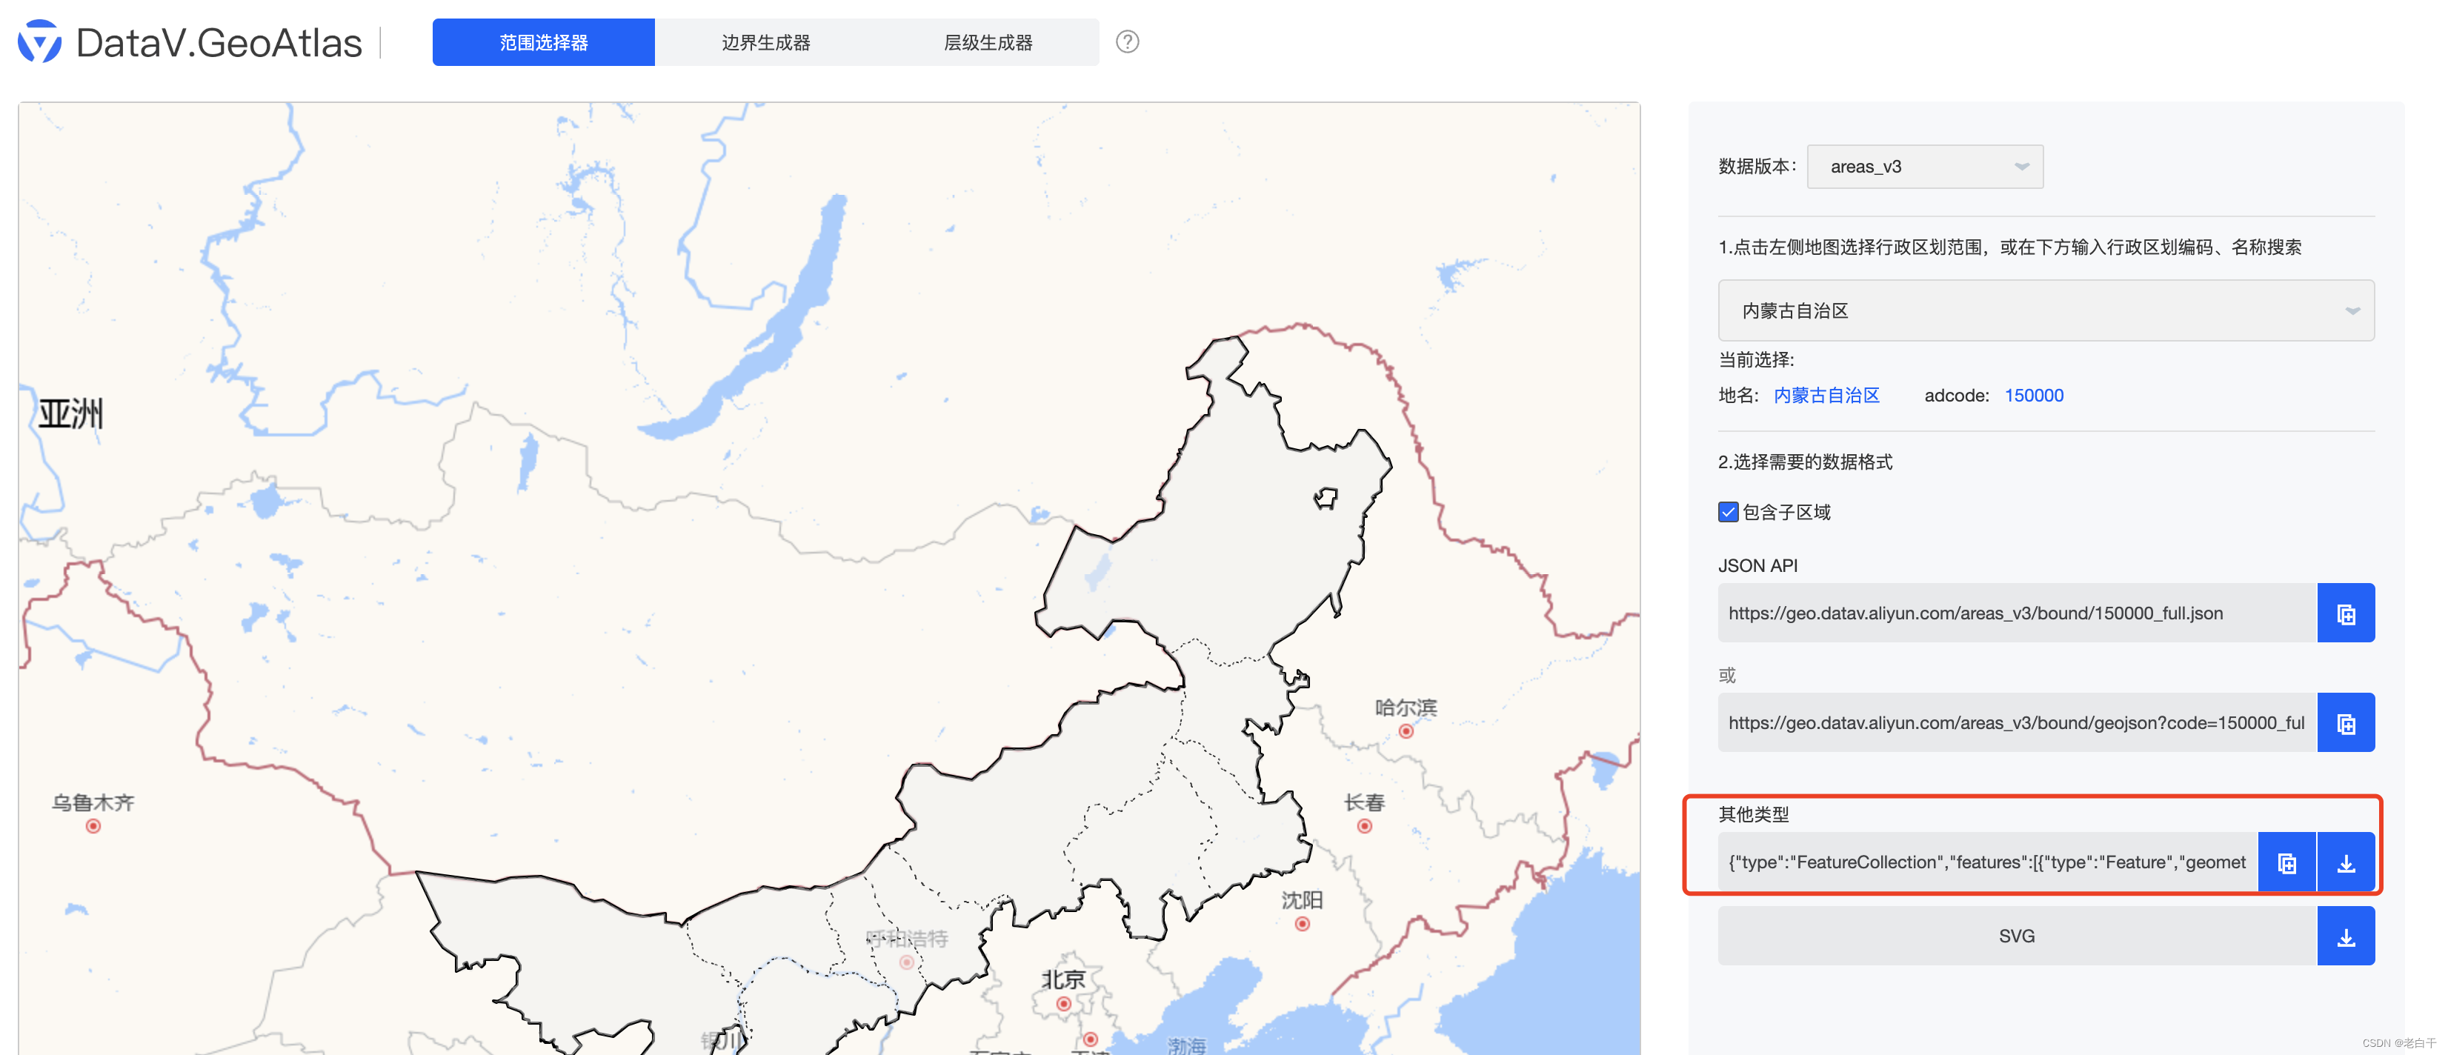The height and width of the screenshot is (1055, 2448).
Task: Switch to the 层级生成器 tab
Action: coord(988,43)
